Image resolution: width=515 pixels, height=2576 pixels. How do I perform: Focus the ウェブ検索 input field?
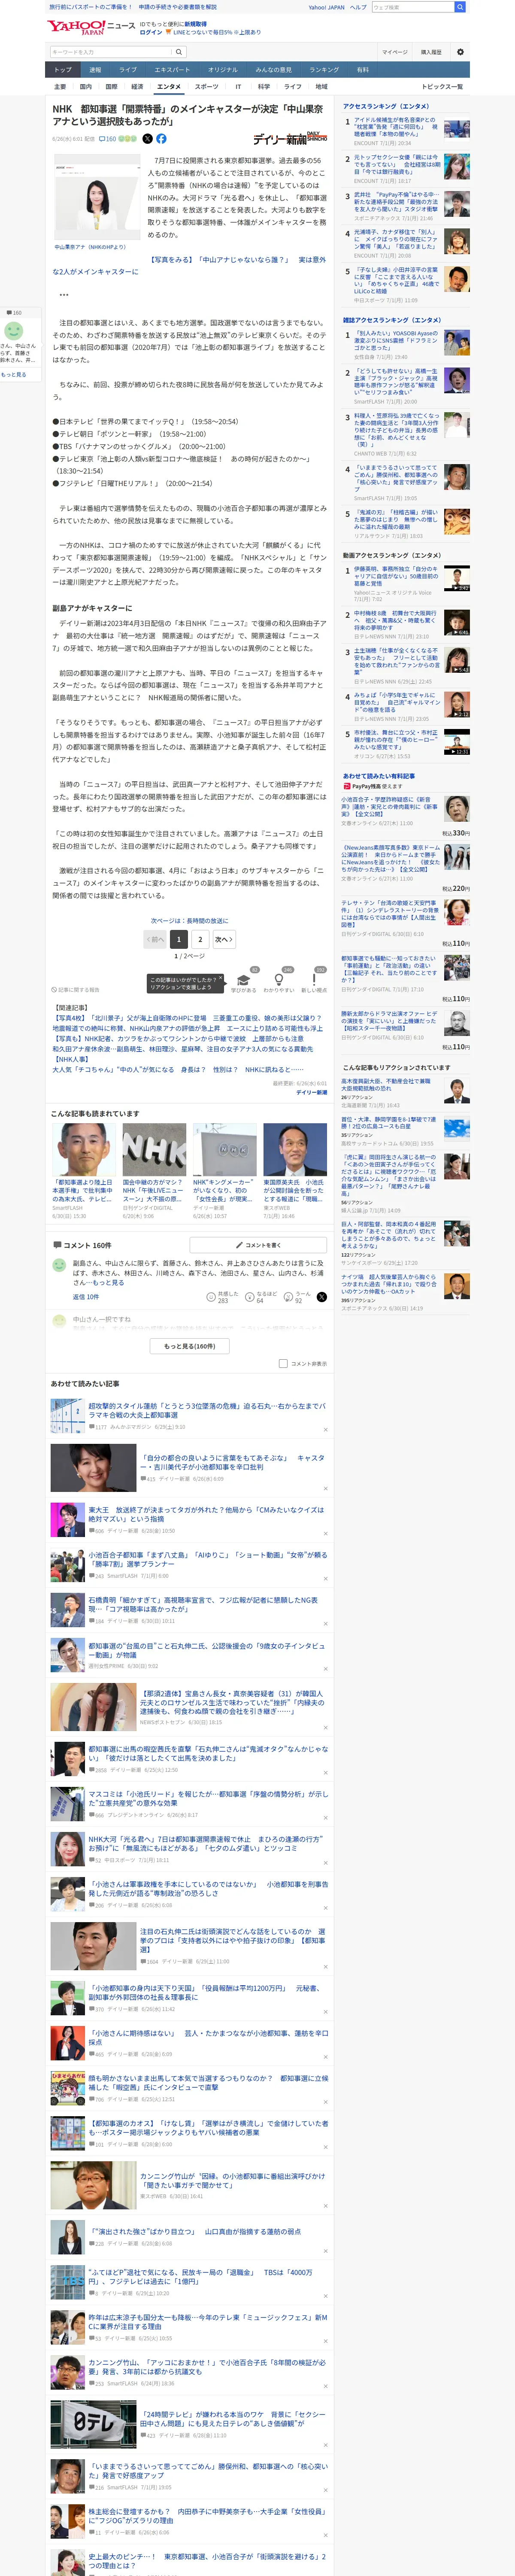pos(412,7)
